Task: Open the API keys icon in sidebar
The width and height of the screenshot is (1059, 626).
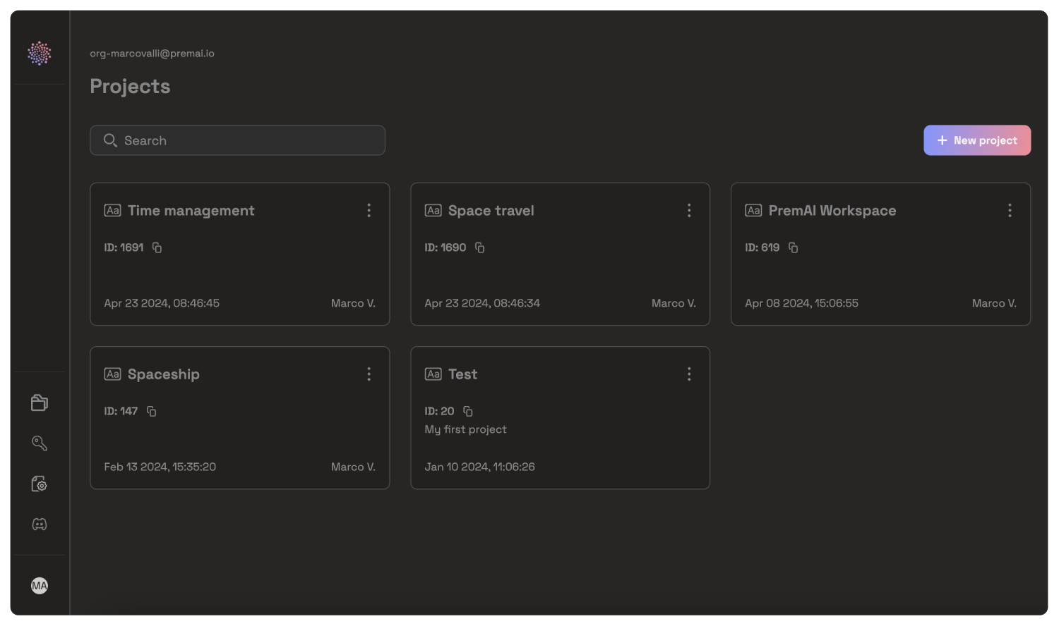Action: 40,443
